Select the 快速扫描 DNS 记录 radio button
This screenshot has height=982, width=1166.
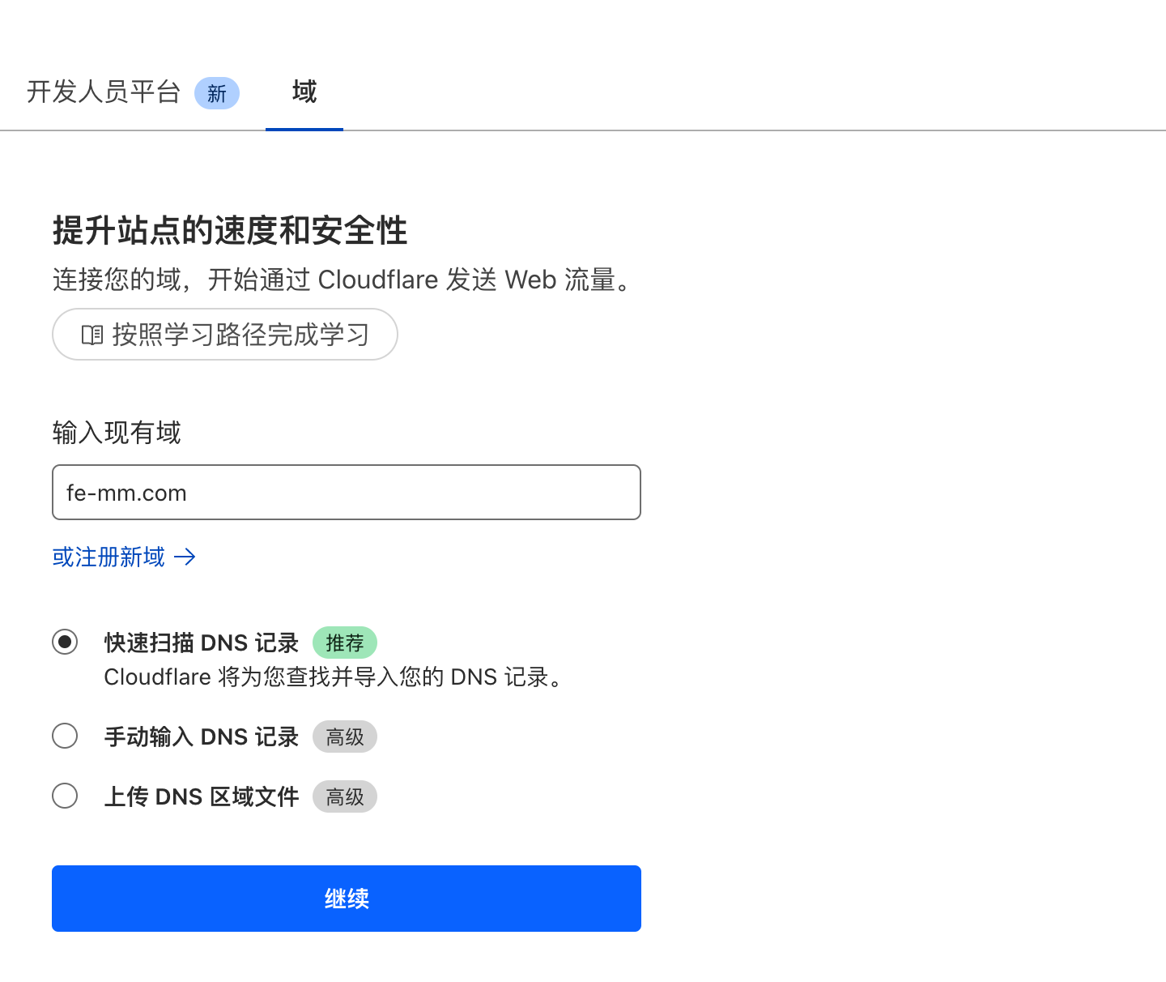pos(65,642)
